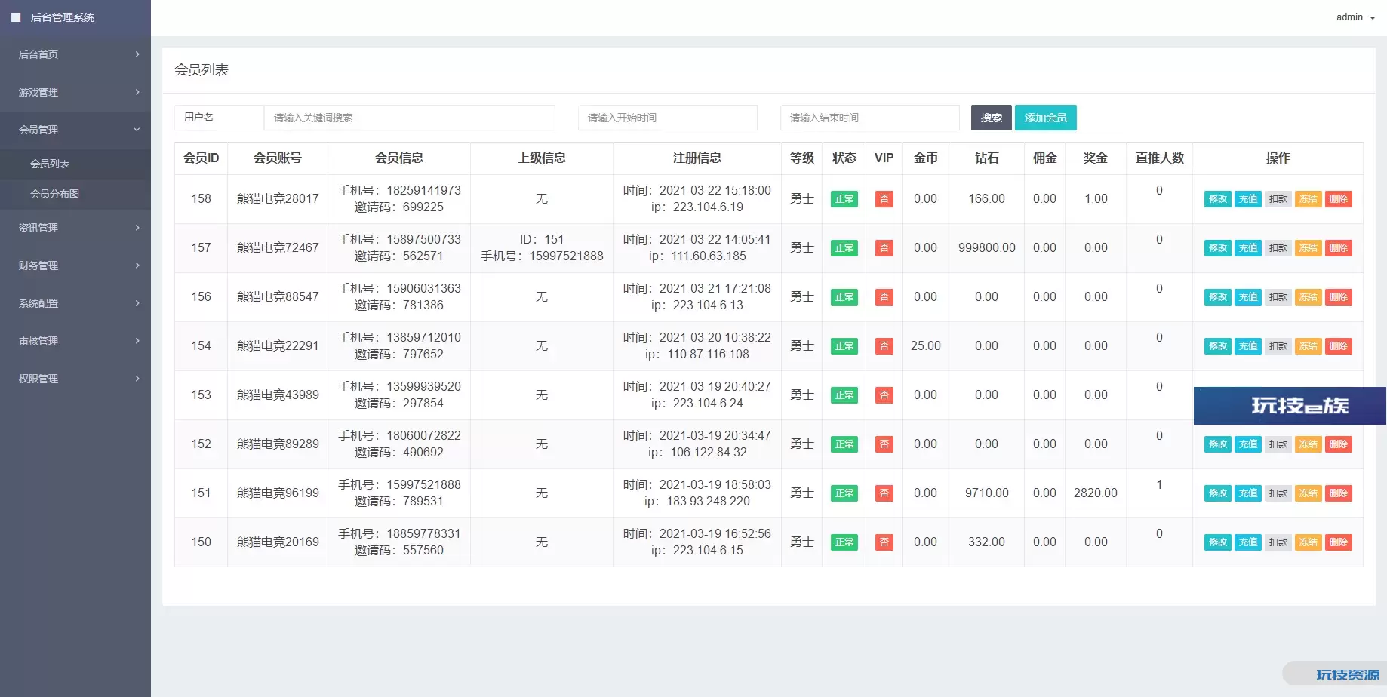1387x697 pixels.
Task: Focus the keyword search input field
Action: click(x=409, y=118)
